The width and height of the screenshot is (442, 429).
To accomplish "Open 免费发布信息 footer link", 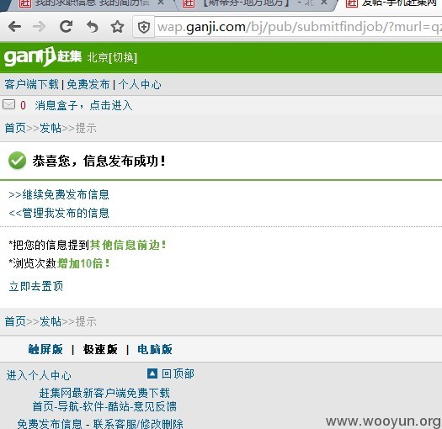I will (x=50, y=424).
